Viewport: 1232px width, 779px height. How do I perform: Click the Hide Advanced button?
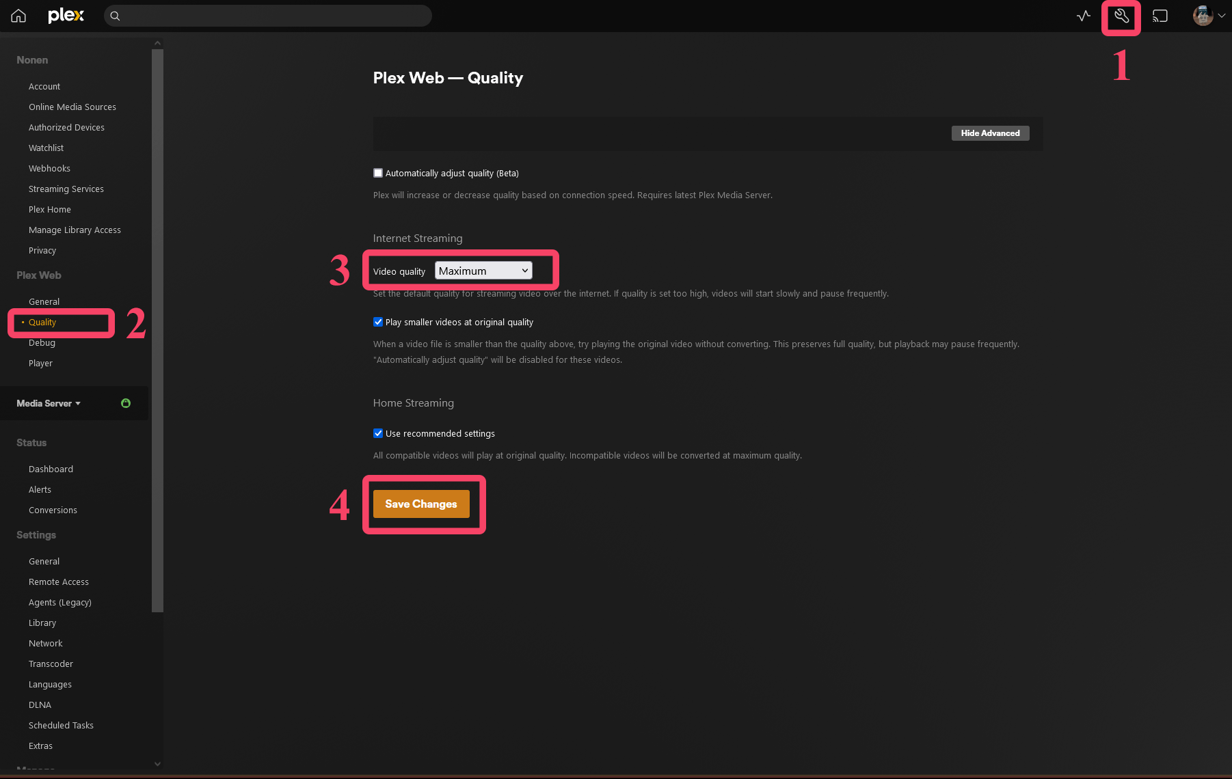coord(990,133)
